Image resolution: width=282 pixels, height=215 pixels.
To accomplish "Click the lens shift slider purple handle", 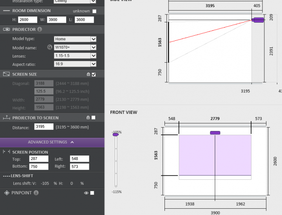I will [x=116, y=134].
